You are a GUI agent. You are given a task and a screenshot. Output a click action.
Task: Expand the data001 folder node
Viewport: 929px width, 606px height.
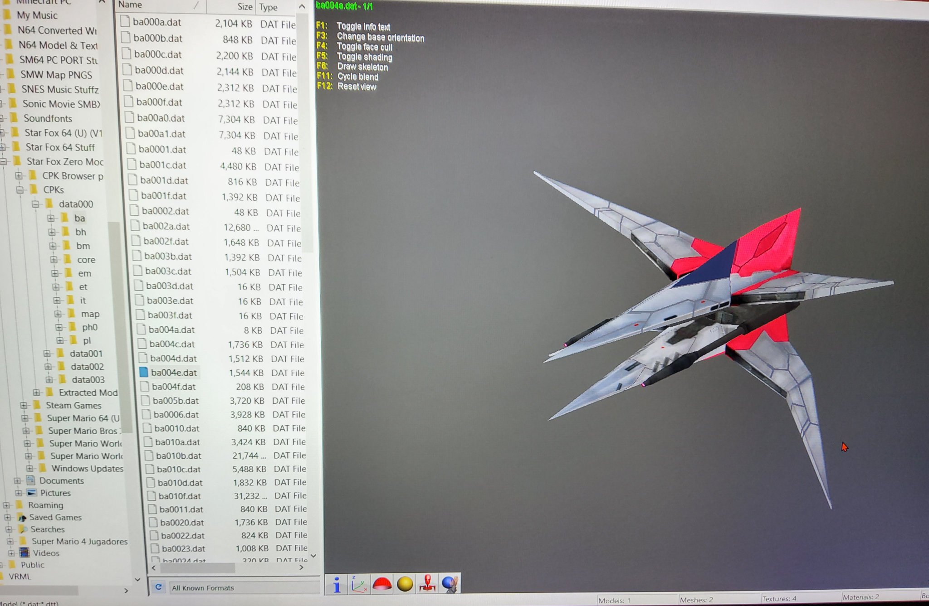47,354
